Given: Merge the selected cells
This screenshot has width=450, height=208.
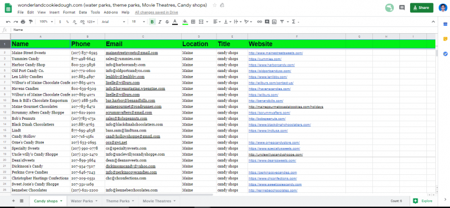Looking at the screenshot, I should [x=201, y=22].
